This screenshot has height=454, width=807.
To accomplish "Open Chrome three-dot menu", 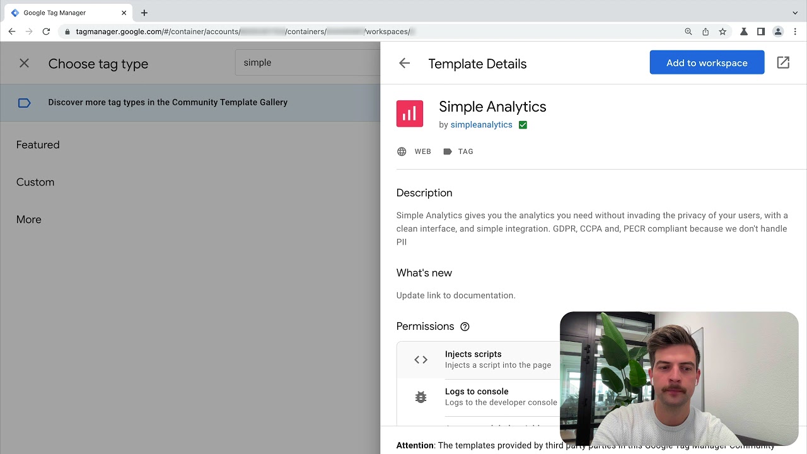I will coord(795,32).
